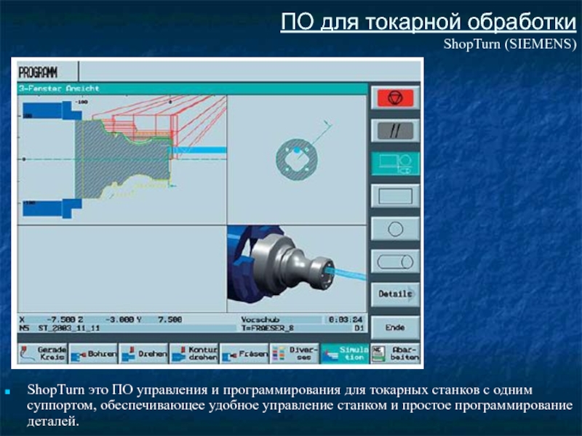Screen dimensions: 582x436
Task: Open the Abarbeiten softkey
Action: [395, 353]
